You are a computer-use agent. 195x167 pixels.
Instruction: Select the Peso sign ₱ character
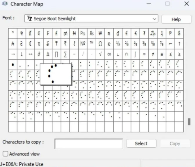pyautogui.click(x=170, y=34)
